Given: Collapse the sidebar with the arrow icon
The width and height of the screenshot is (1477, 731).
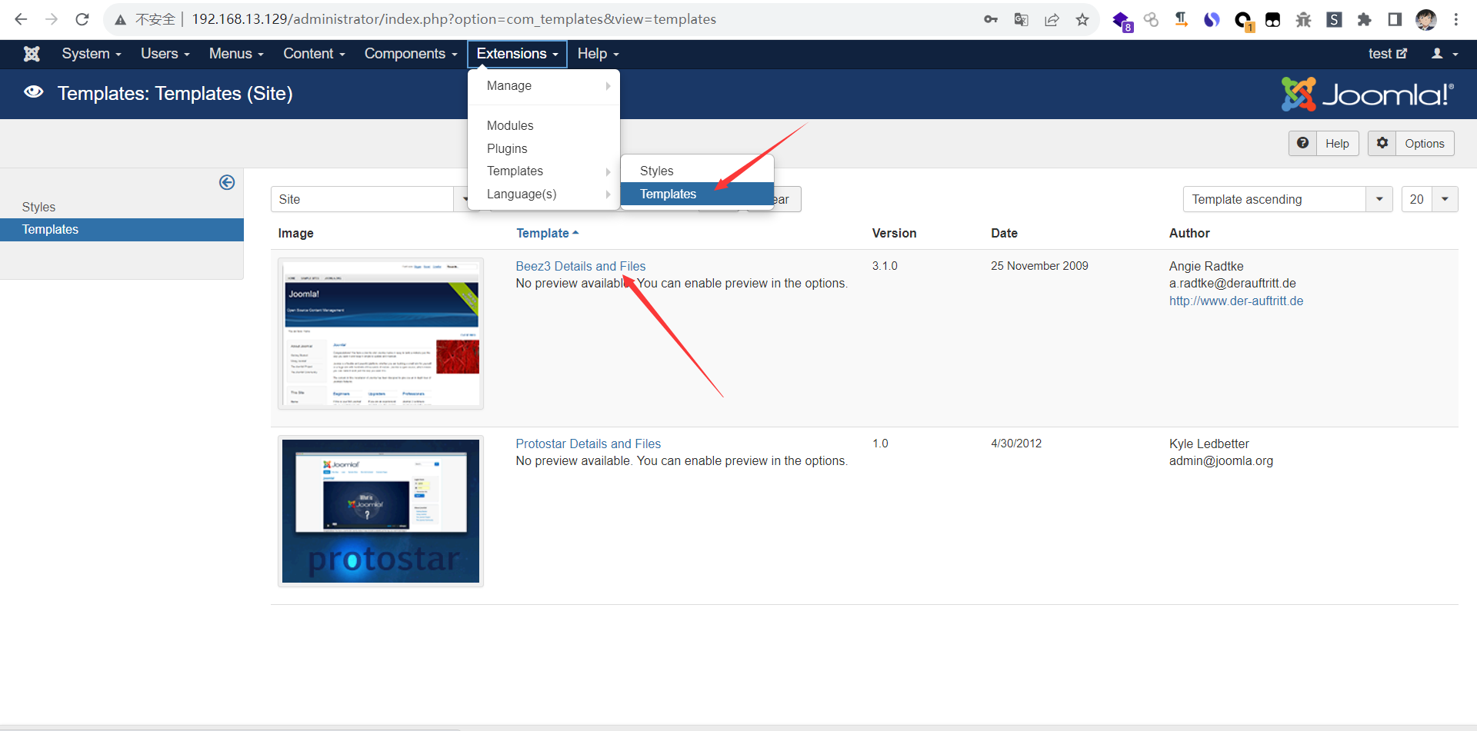Looking at the screenshot, I should coord(227,182).
